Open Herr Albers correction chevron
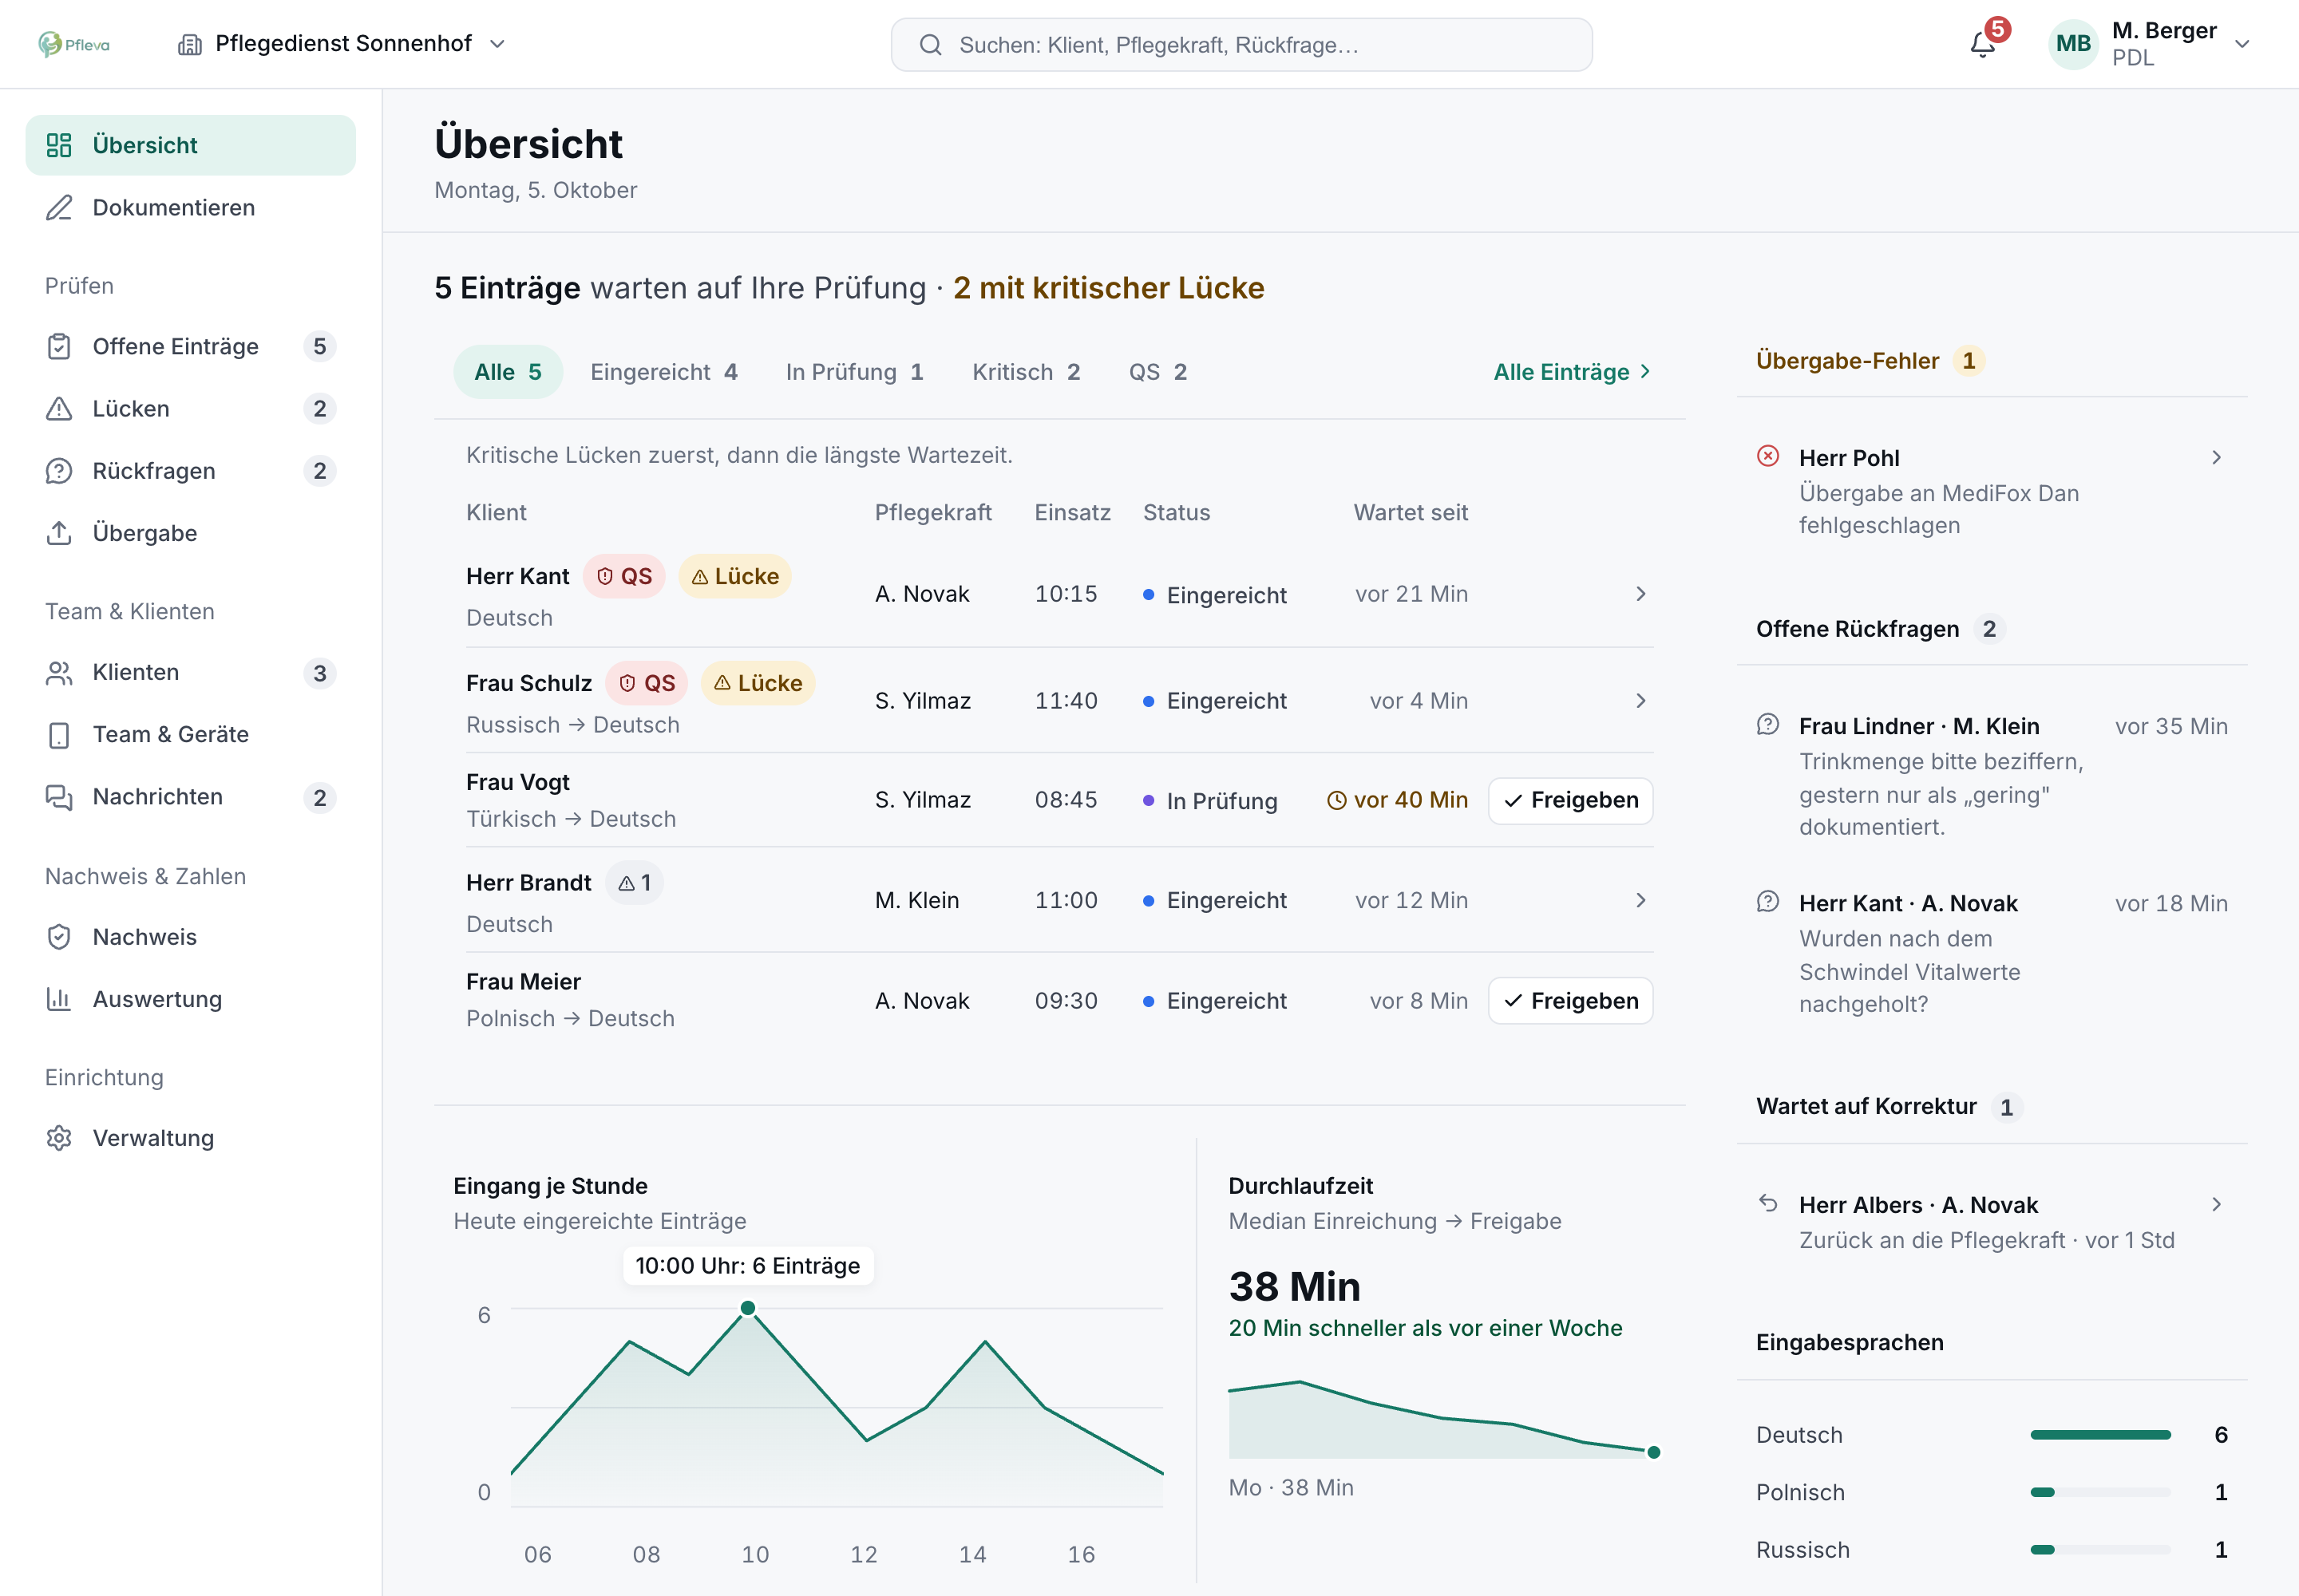This screenshot has height=1596, width=2299. point(2216,1204)
